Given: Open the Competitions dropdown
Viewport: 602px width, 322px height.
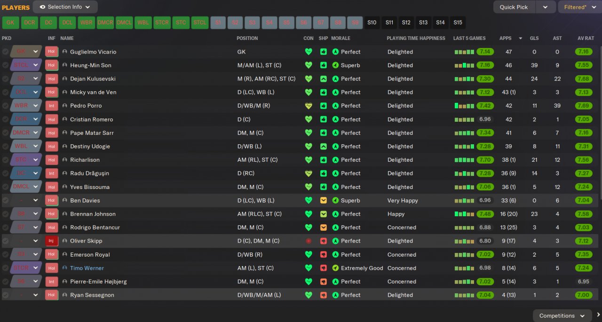Looking at the screenshot, I should click(x=562, y=316).
